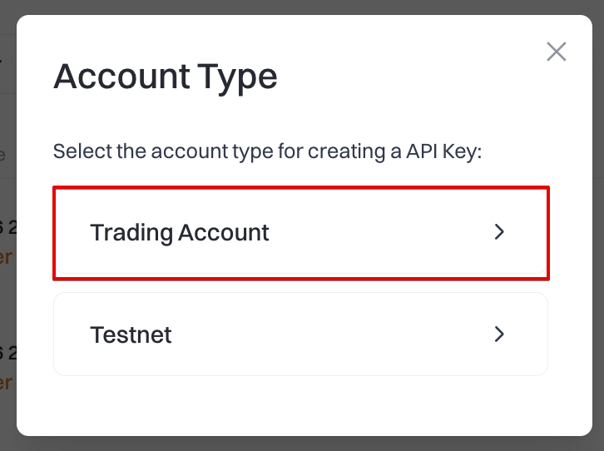Select the Trading Account option
The image size is (604, 451).
[x=300, y=232]
